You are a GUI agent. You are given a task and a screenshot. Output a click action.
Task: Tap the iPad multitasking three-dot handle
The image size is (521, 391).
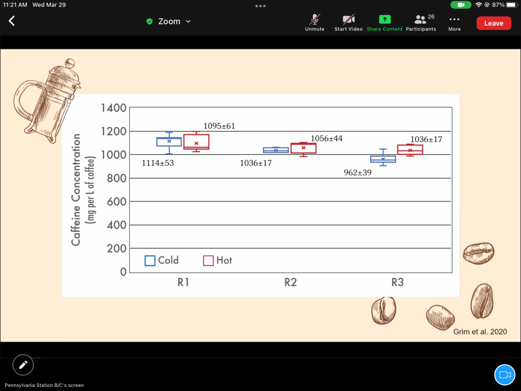coord(260,6)
